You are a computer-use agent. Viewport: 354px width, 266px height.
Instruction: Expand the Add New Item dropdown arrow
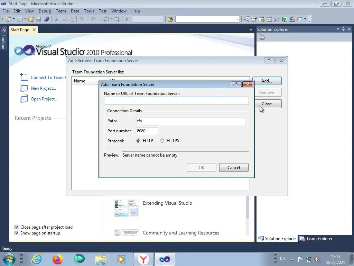tap(25, 19)
